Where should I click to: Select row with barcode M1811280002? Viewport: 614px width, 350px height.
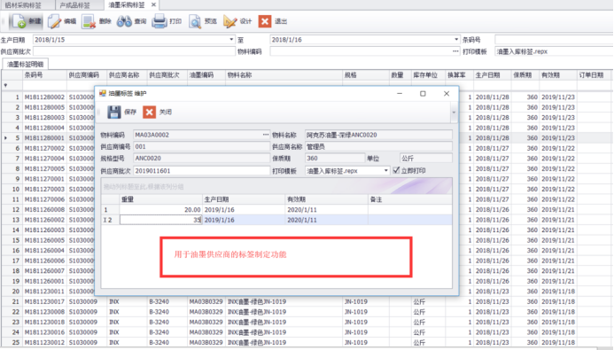coord(44,97)
